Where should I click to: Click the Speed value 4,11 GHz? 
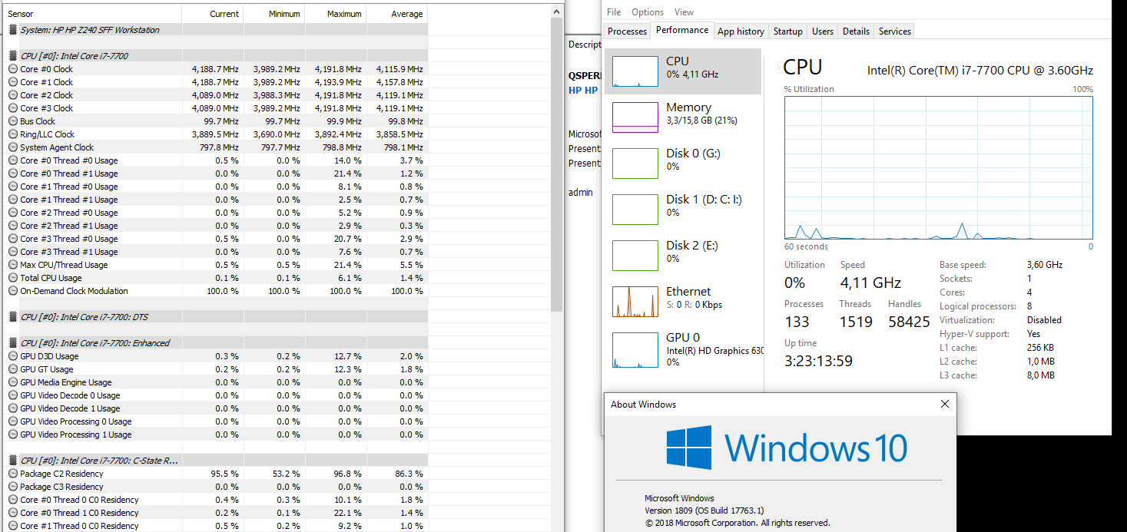pos(870,283)
